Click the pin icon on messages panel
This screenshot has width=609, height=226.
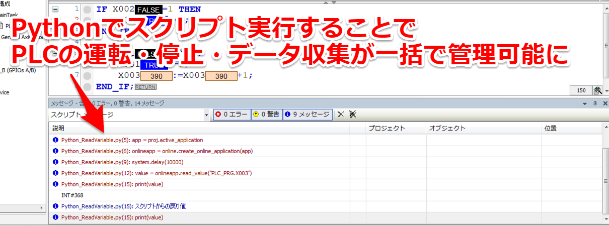[594, 103]
